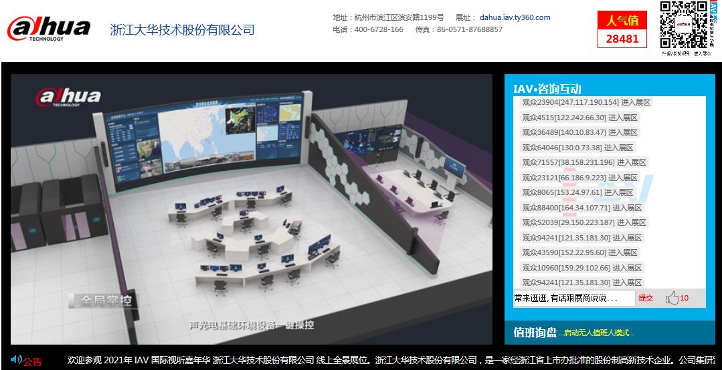Click the message input field in chat
The height and width of the screenshot is (370, 722).
pos(573,298)
